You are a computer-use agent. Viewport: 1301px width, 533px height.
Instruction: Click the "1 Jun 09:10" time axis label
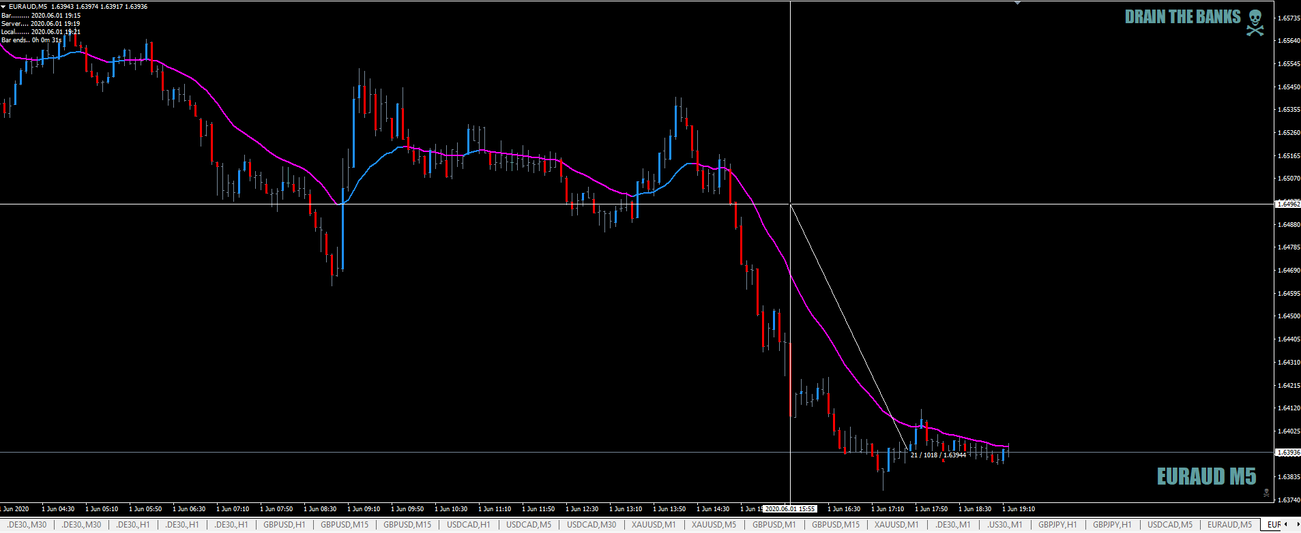[364, 509]
